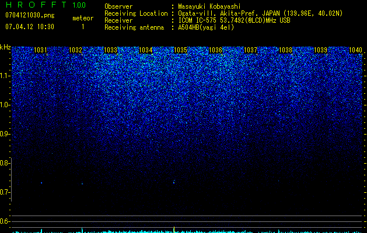The width and height of the screenshot is (367, 233).
Task: Click the Receiving antenna field label
Action: point(134,27)
